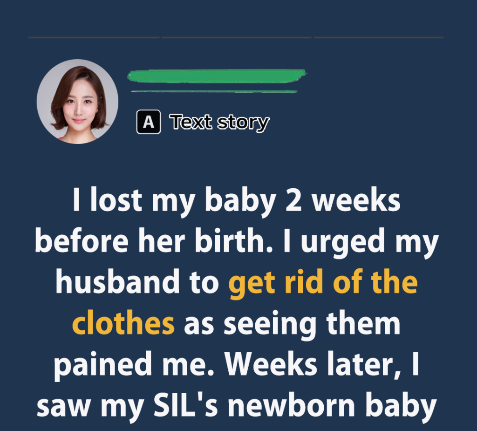Image resolution: width=477 pixels, height=431 pixels.
Task: Click the line 'pained me. Weeks later, I'
Action: [237, 365]
